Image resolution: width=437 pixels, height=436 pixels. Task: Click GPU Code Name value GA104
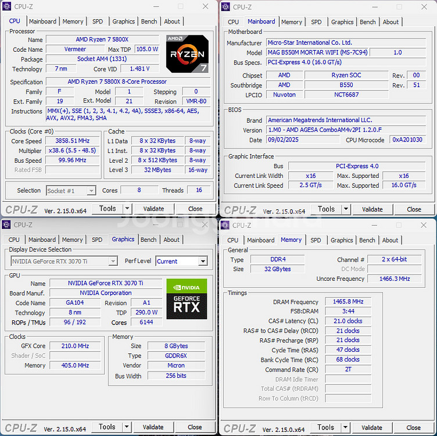[x=75, y=303]
